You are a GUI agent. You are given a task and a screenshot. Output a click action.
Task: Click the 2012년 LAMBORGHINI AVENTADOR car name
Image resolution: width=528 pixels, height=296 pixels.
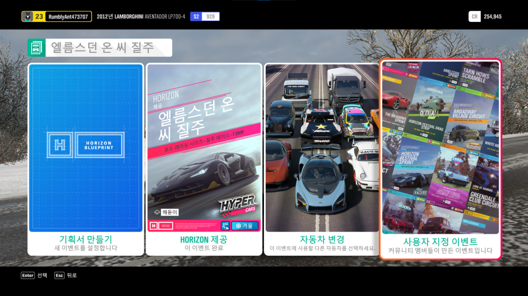point(141,16)
